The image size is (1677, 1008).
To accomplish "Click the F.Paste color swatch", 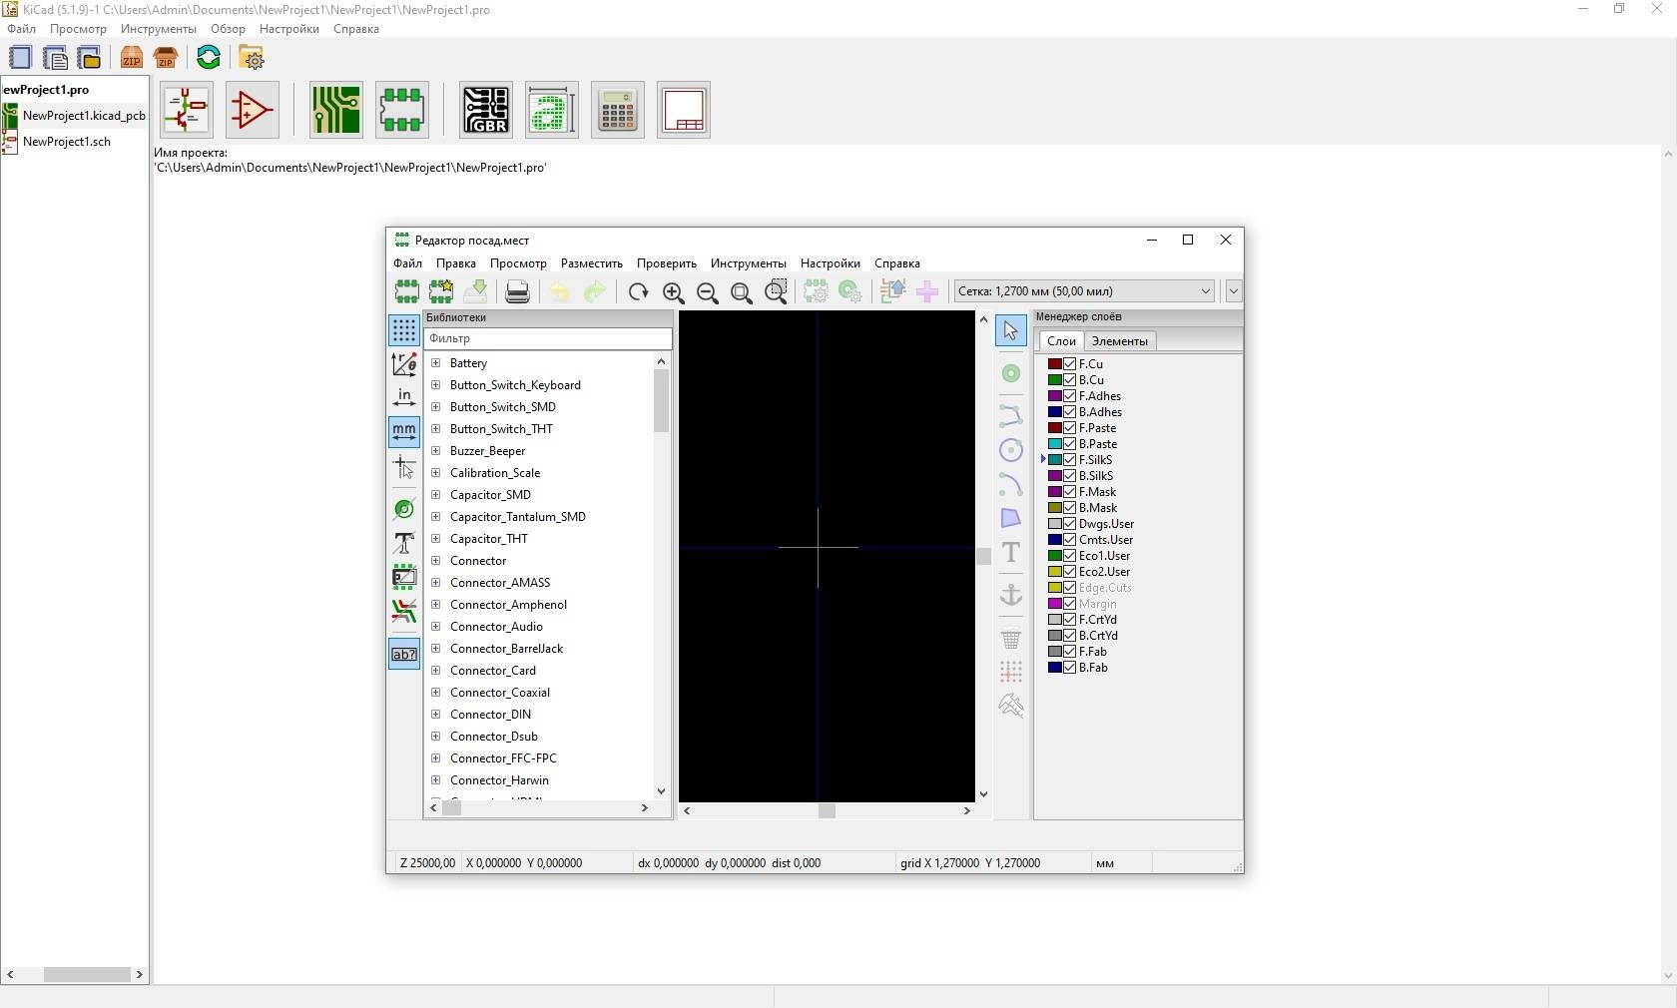I will click(1054, 428).
